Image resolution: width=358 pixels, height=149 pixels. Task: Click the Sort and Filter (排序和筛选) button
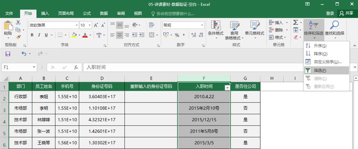(x=313, y=30)
